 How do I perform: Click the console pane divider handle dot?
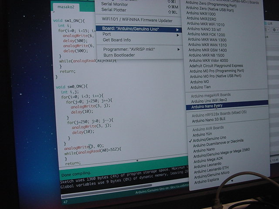point(137,161)
